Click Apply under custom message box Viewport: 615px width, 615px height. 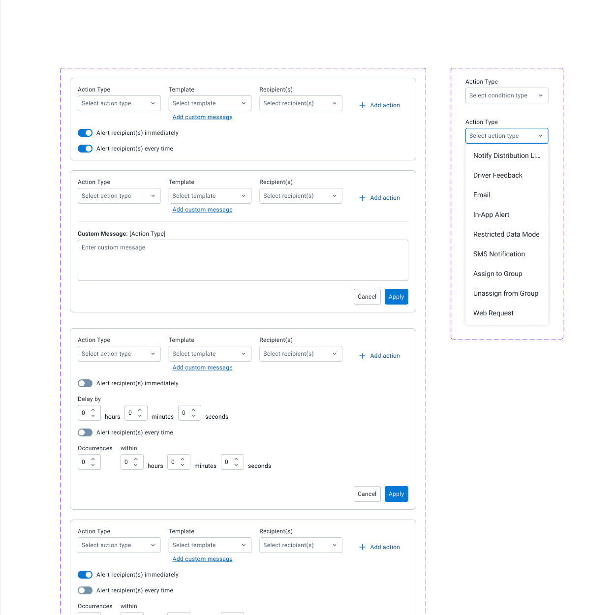397,297
